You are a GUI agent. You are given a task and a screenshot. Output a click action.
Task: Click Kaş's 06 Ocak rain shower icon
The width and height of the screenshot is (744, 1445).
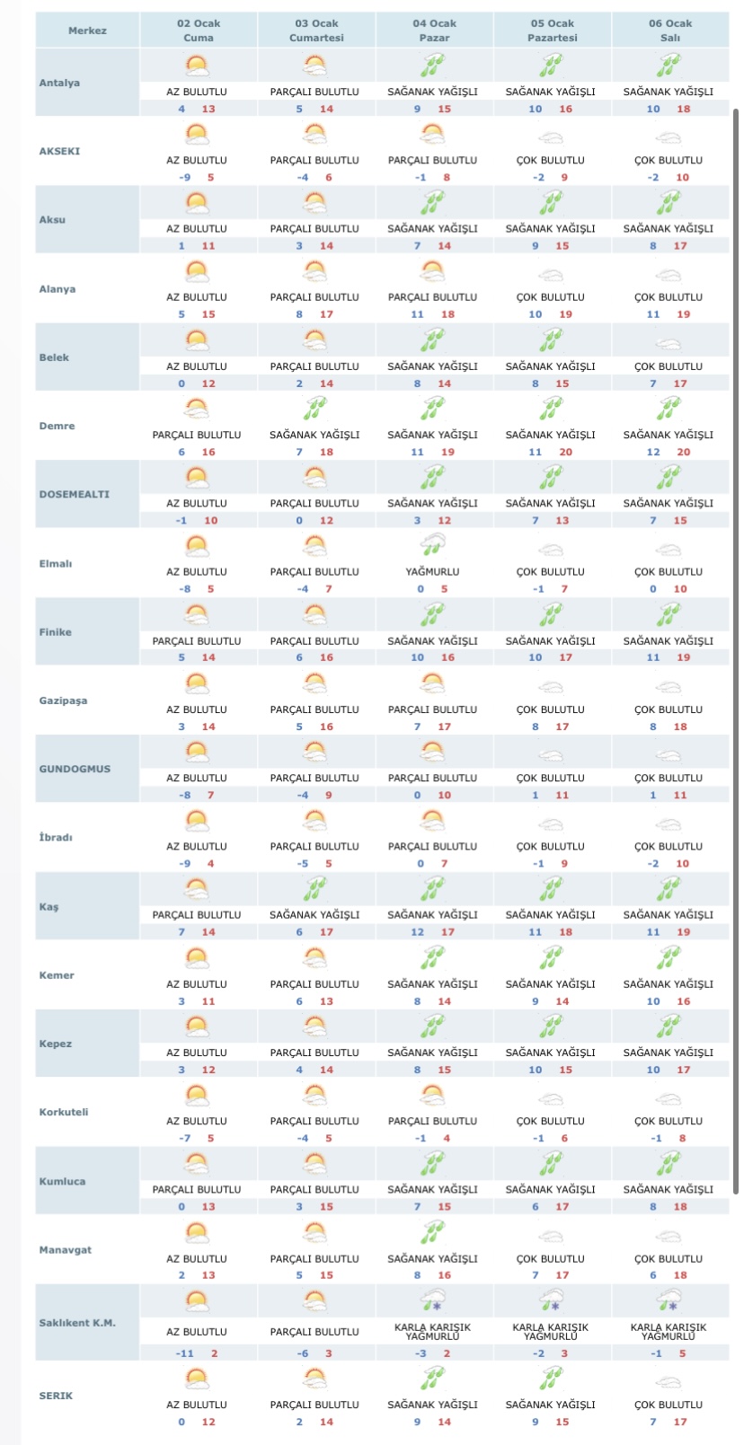click(x=669, y=889)
